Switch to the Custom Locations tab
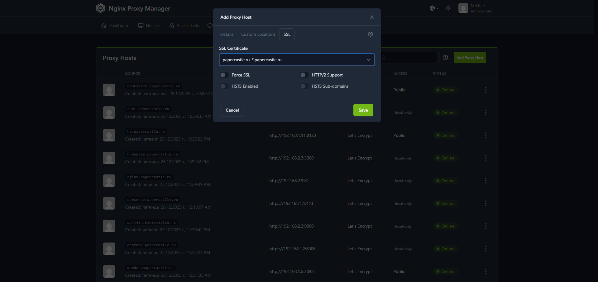Viewport: 598px width, 282px height. (x=258, y=34)
